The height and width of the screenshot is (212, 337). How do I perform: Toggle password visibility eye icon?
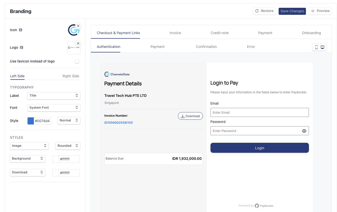pyautogui.click(x=304, y=131)
